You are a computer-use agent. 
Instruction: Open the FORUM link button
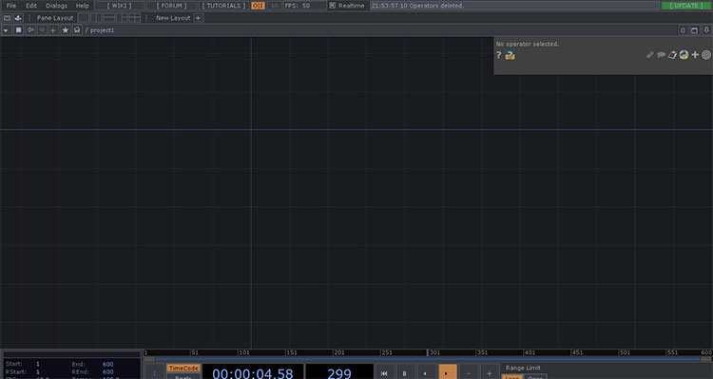click(x=171, y=6)
